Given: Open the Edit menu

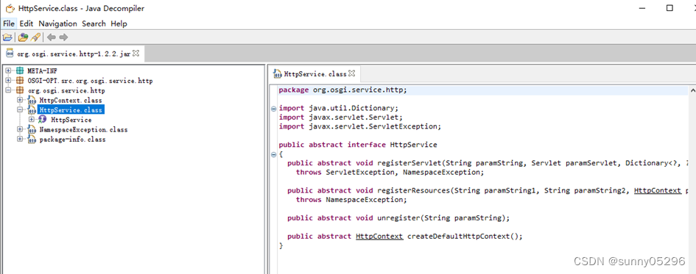Looking at the screenshot, I should [x=27, y=24].
